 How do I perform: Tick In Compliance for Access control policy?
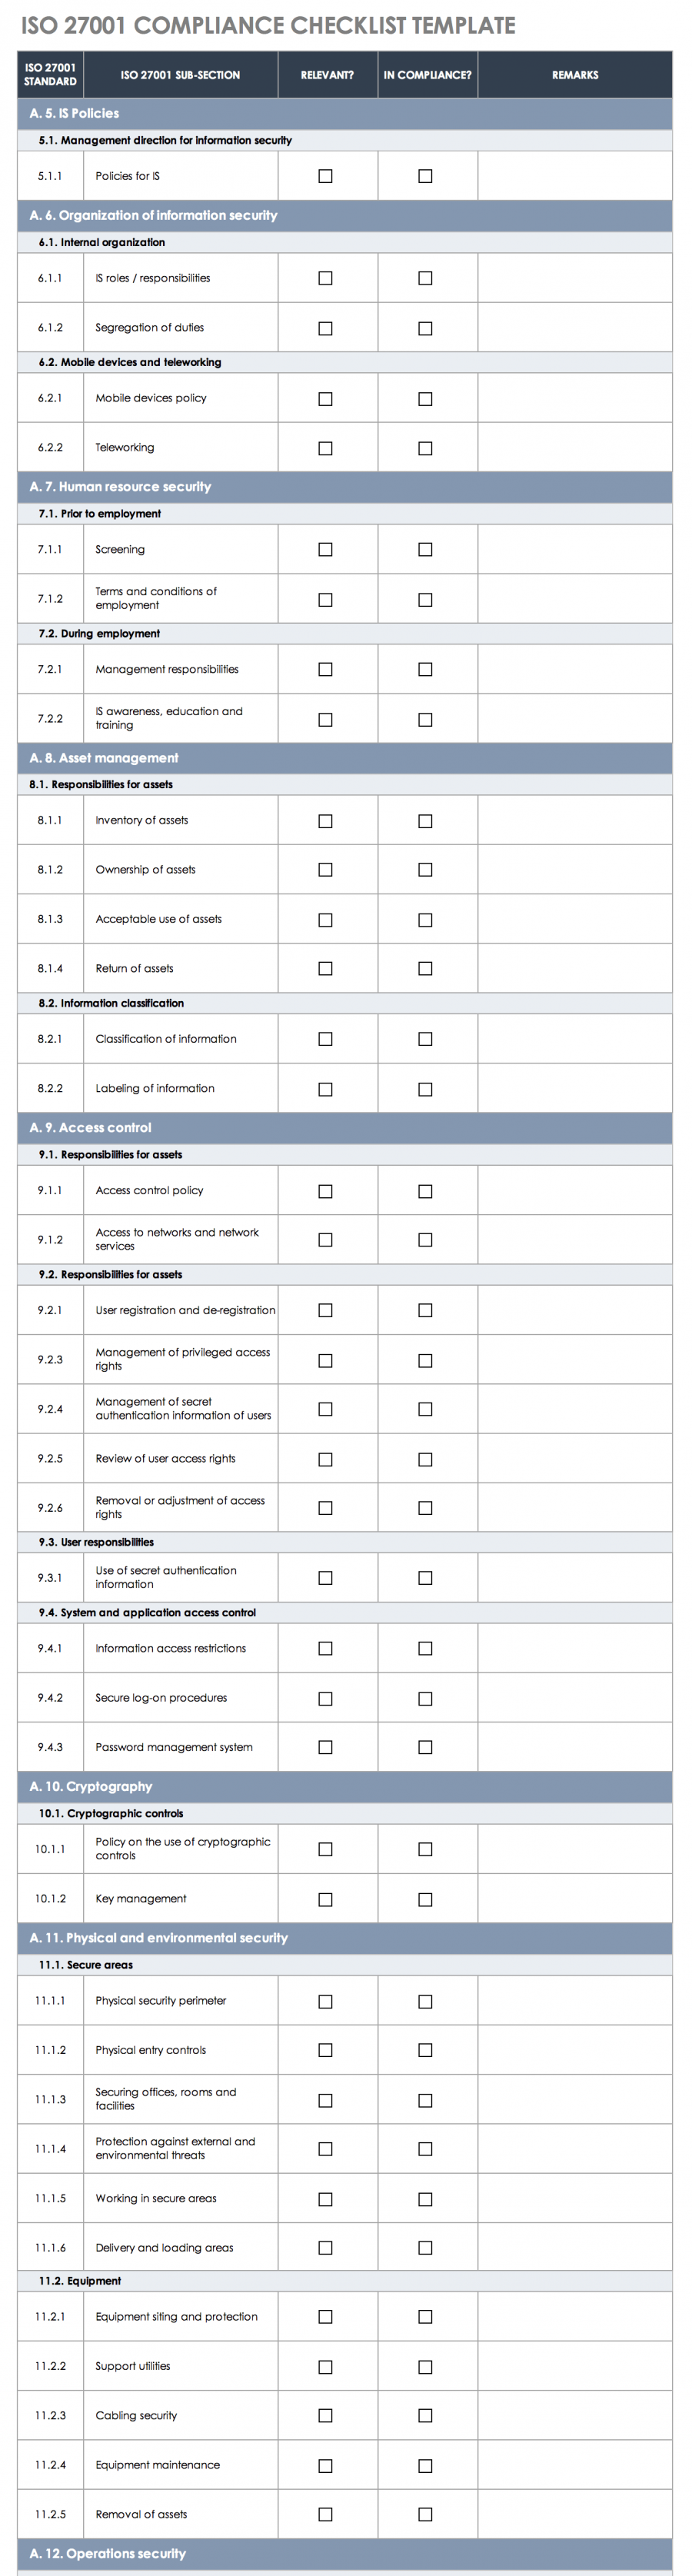point(425,1191)
